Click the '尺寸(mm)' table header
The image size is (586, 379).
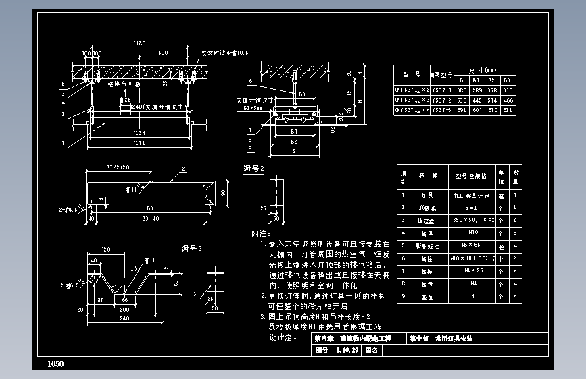pos(483,70)
